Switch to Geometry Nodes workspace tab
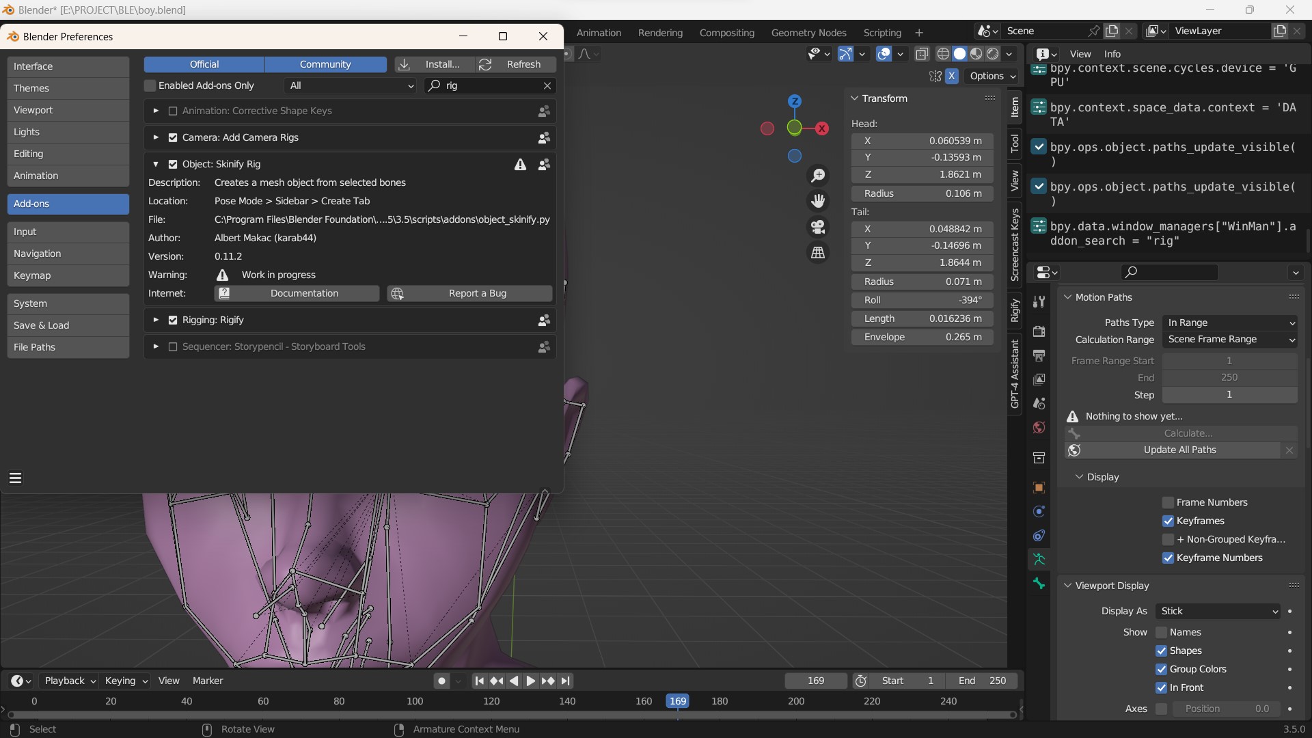Image resolution: width=1312 pixels, height=738 pixels. pyautogui.click(x=809, y=33)
